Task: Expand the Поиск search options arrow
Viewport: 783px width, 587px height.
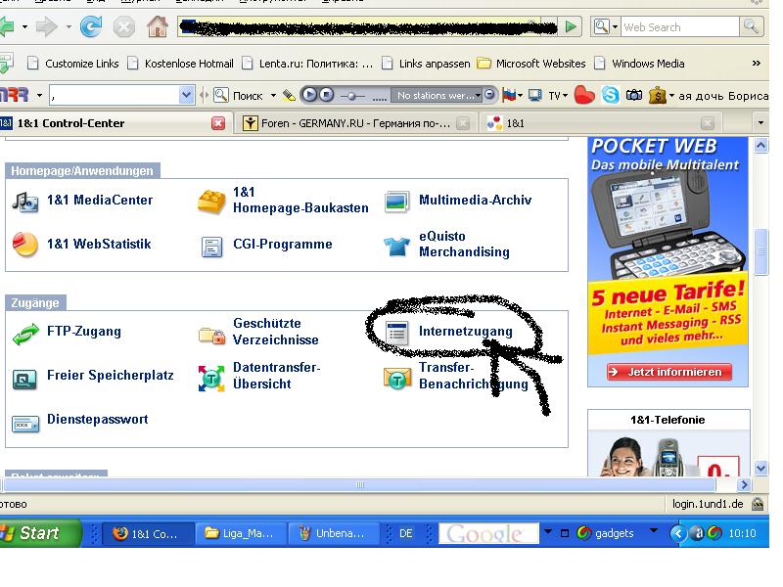Action: point(273,95)
